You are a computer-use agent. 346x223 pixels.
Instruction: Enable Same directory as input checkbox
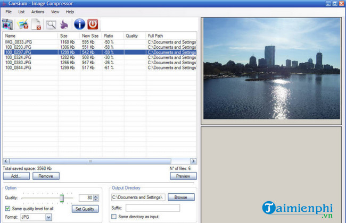pyautogui.click(x=114, y=217)
